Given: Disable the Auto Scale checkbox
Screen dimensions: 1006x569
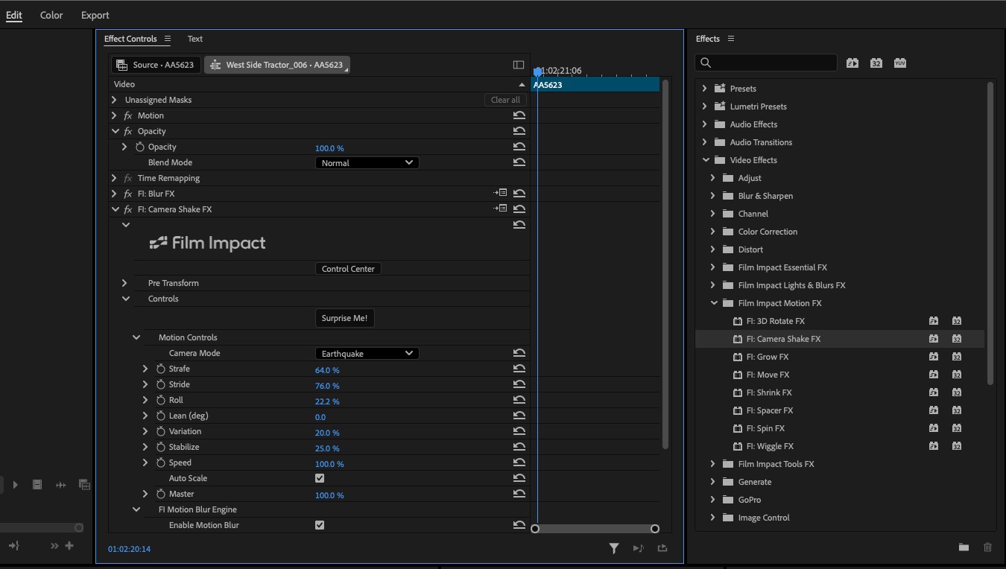Looking at the screenshot, I should (x=320, y=479).
